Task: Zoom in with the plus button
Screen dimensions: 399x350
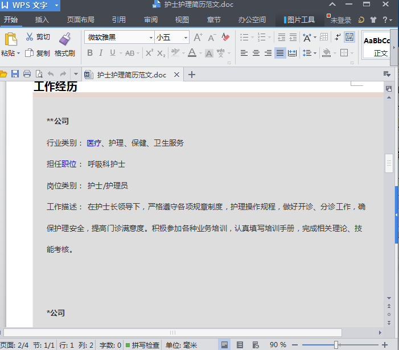Action: pos(385,345)
